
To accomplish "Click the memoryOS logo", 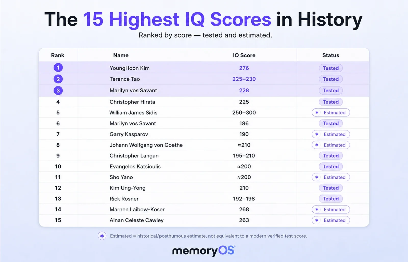I will [204, 251].
